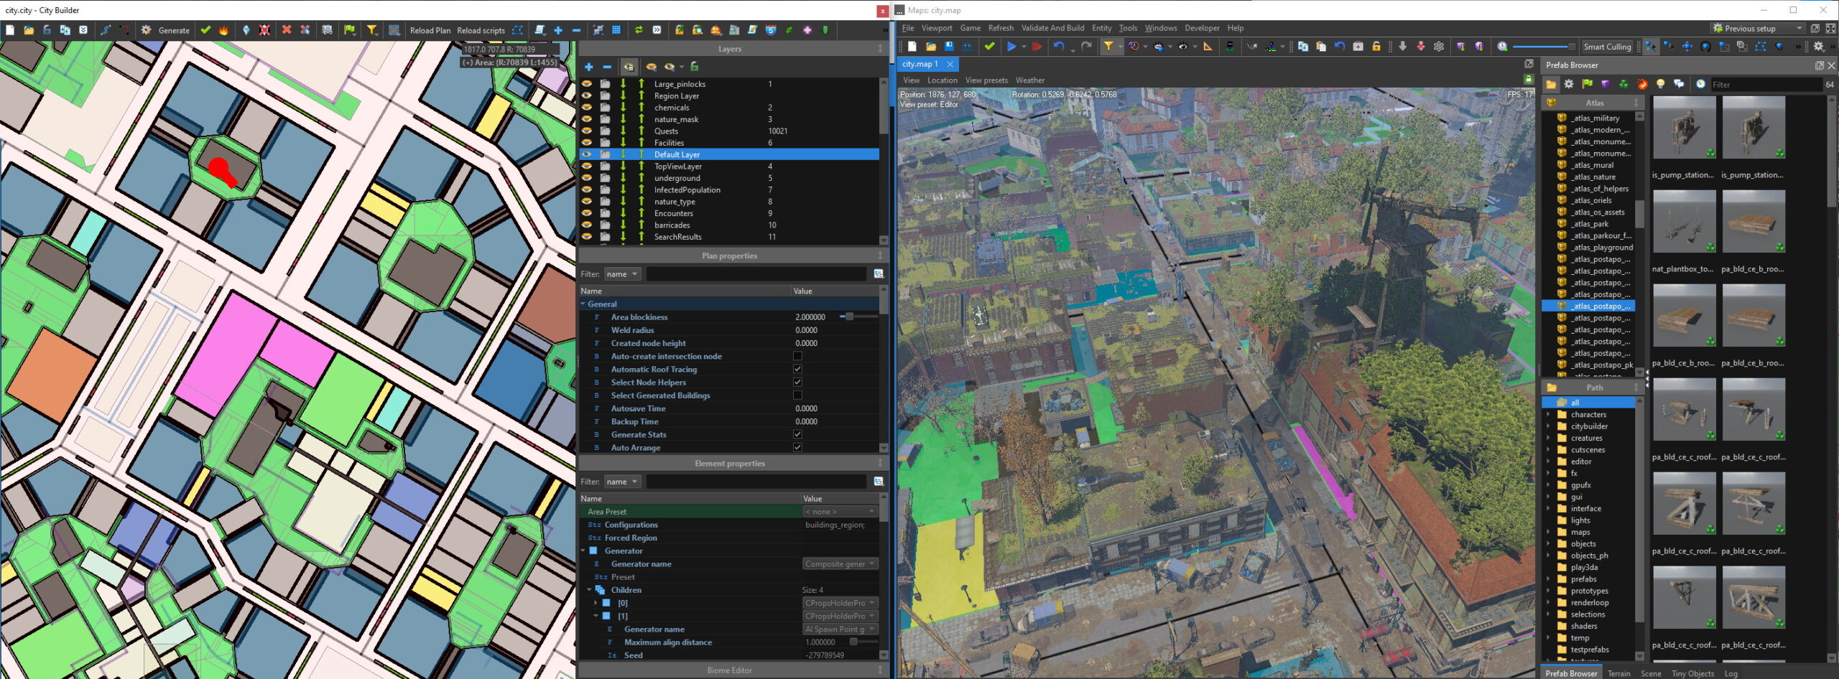Viewport: 1839px width, 679px height.
Task: Open the Previous setup dropdown
Action: tap(1757, 29)
